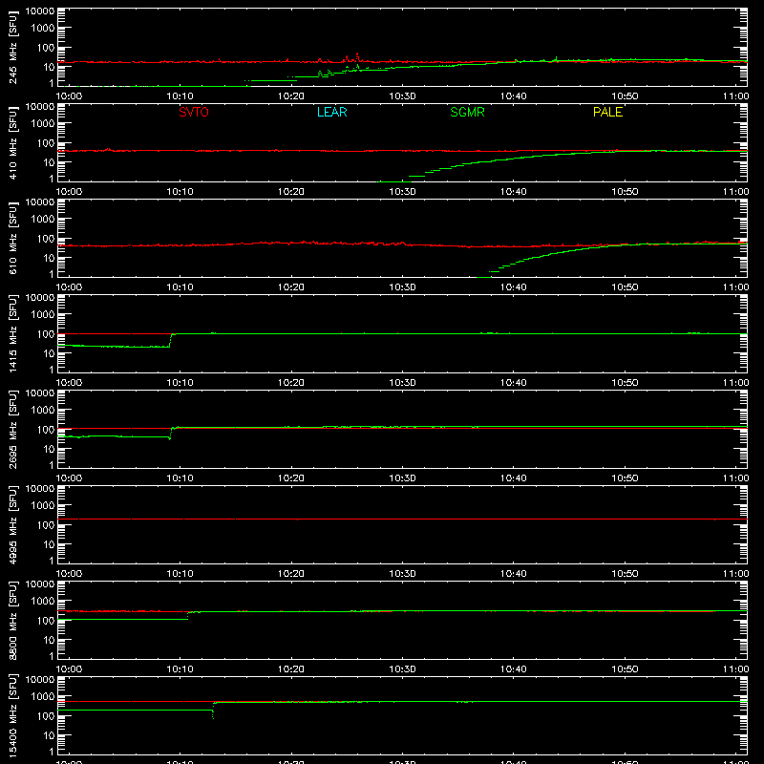Select the 2695 MHz [SFU] axis title

(13, 429)
